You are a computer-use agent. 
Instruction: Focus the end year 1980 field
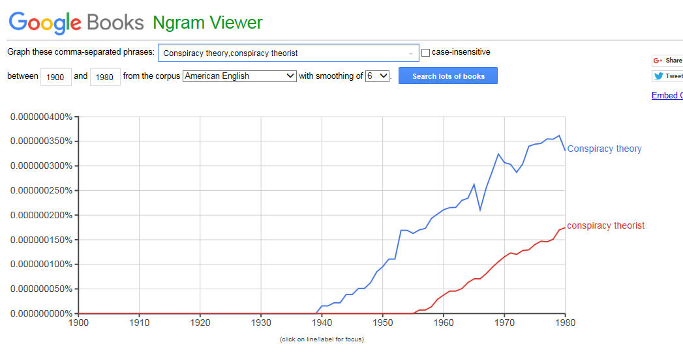point(104,77)
